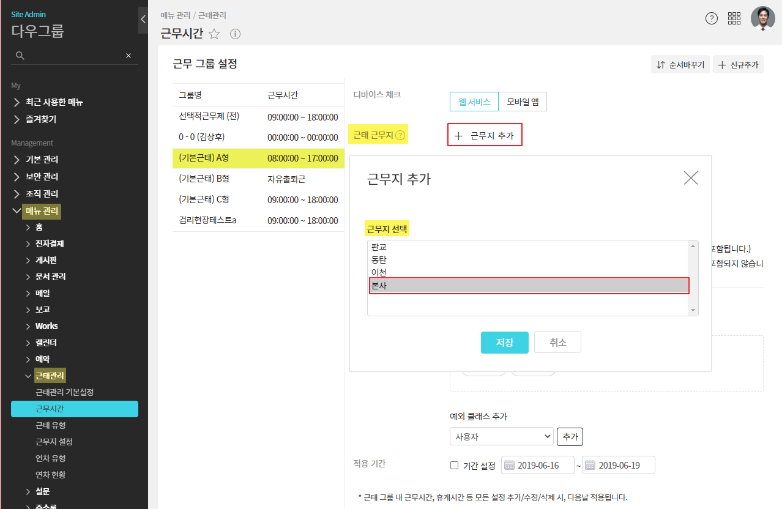The width and height of the screenshot is (782, 509).
Task: Click the info icon beside 근무시간 title
Action: click(235, 34)
